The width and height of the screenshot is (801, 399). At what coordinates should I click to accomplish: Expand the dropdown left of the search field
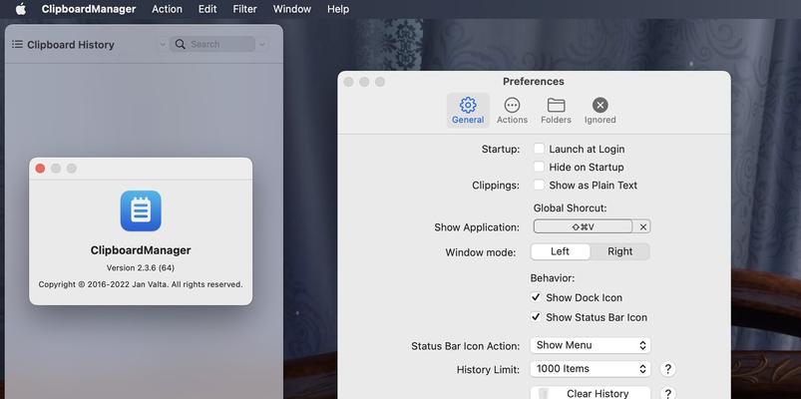click(x=163, y=45)
